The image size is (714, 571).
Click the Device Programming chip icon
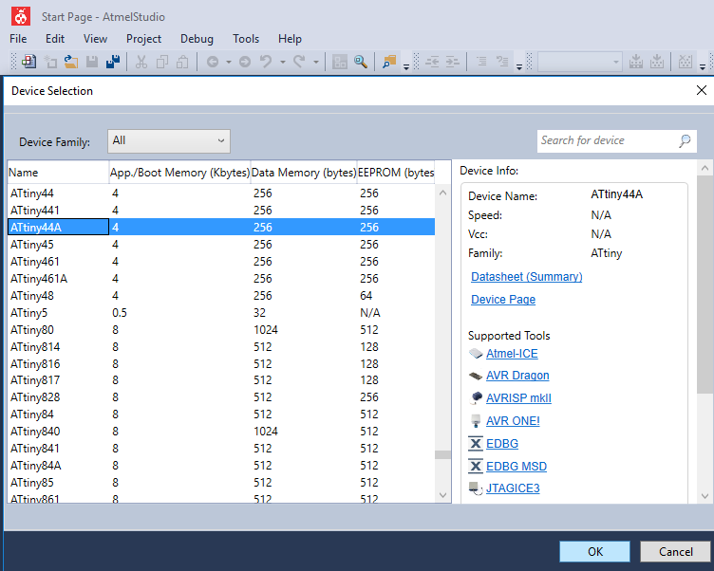[x=340, y=62]
